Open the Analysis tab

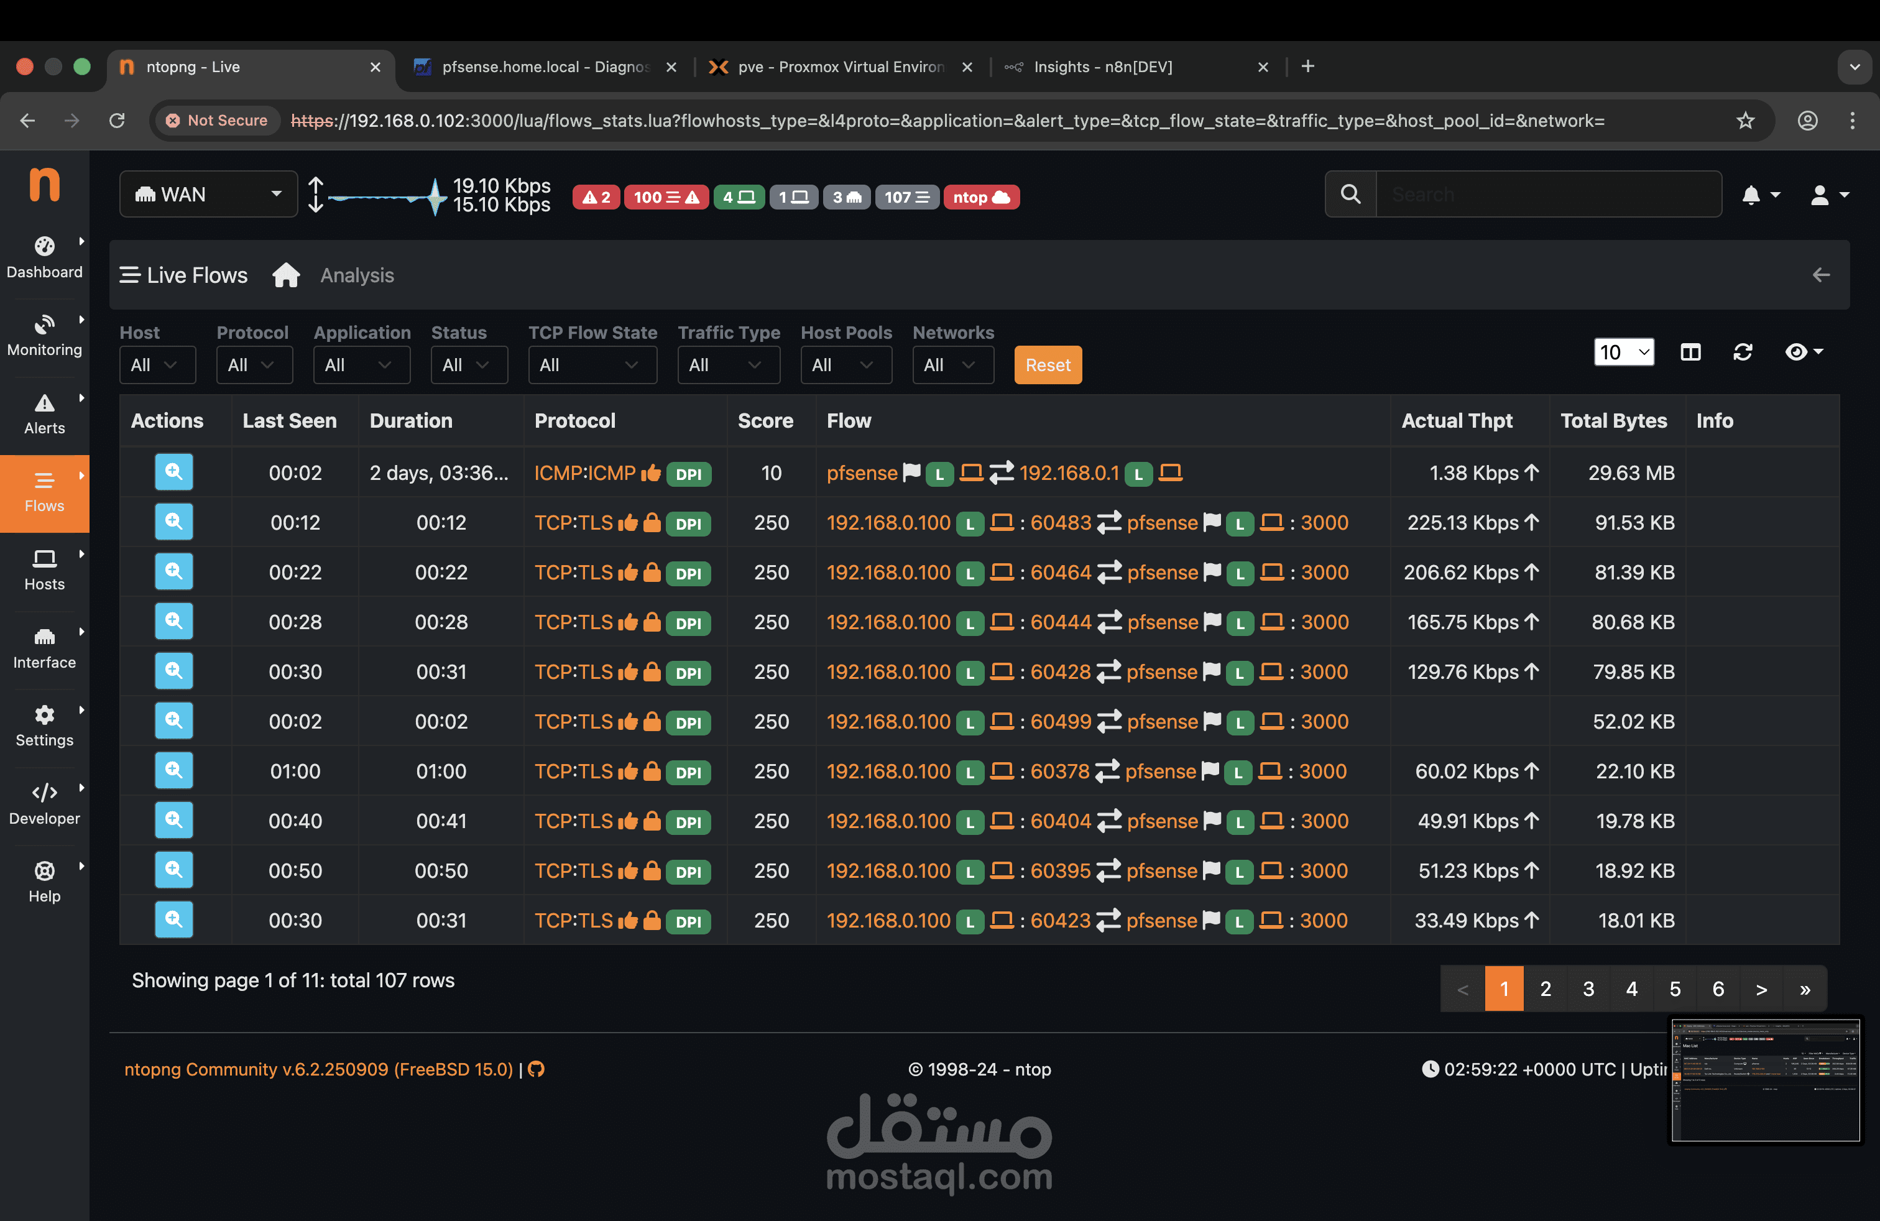357,275
